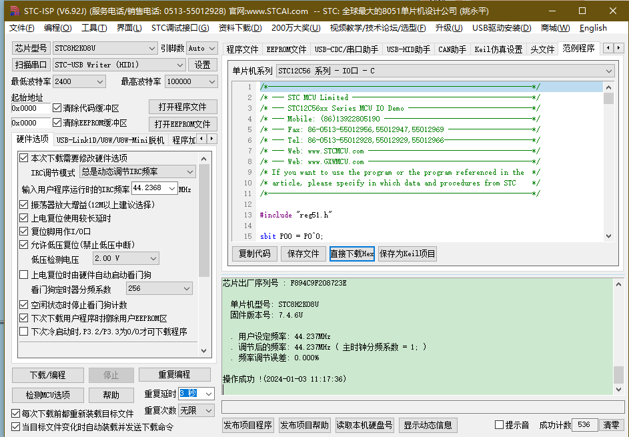629x437 pixels.
Task: Click 保存为Keil项目 button
Action: 407,254
